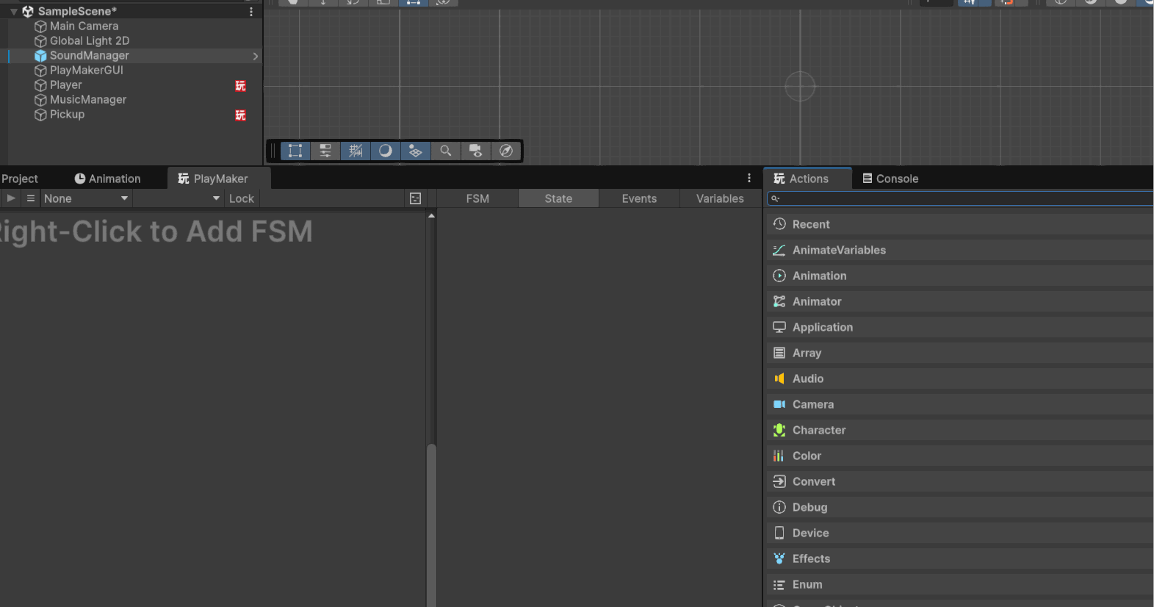Open the search tool in the scene overlay toolbar
Screen dimensions: 1154x607
[x=445, y=151]
